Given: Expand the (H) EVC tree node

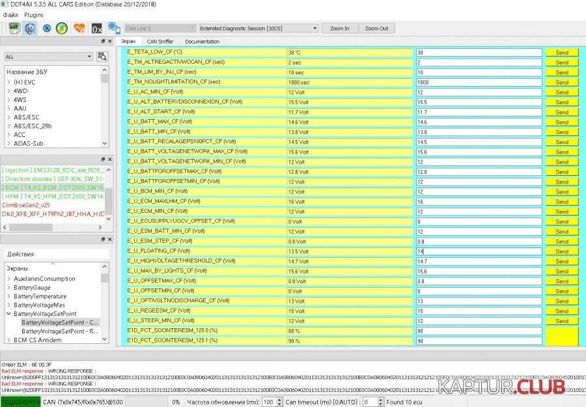Looking at the screenshot, I should click(9, 82).
